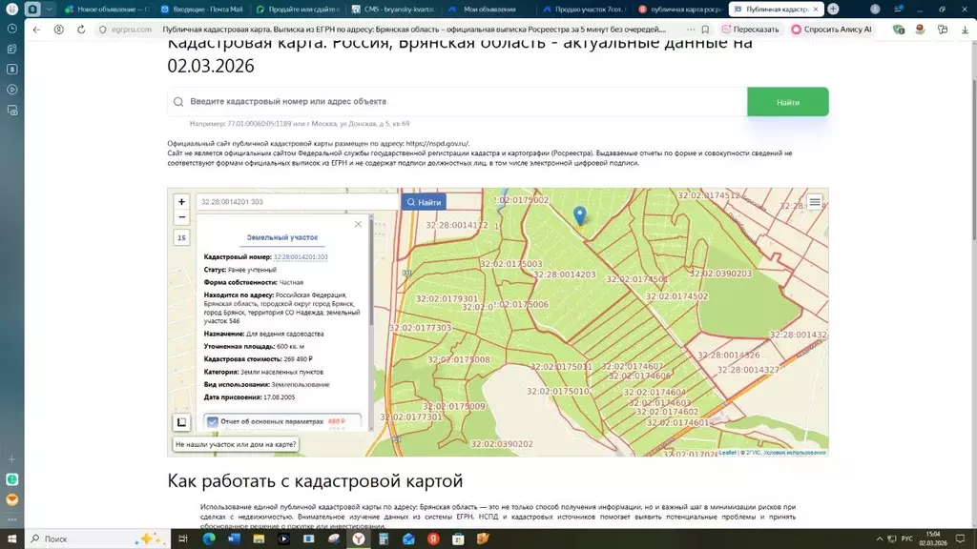Viewport: 977px width, 549px height.
Task: Open downloads from the browser toolbar icon
Action: click(965, 30)
